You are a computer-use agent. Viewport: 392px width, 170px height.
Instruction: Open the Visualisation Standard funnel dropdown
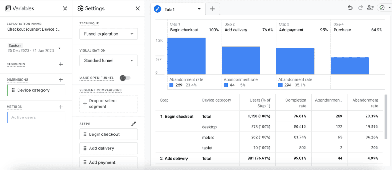108,60
